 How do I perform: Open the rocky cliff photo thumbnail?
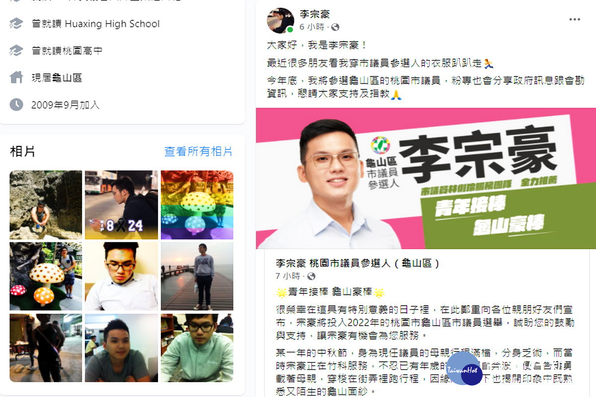pyautogui.click(x=46, y=205)
